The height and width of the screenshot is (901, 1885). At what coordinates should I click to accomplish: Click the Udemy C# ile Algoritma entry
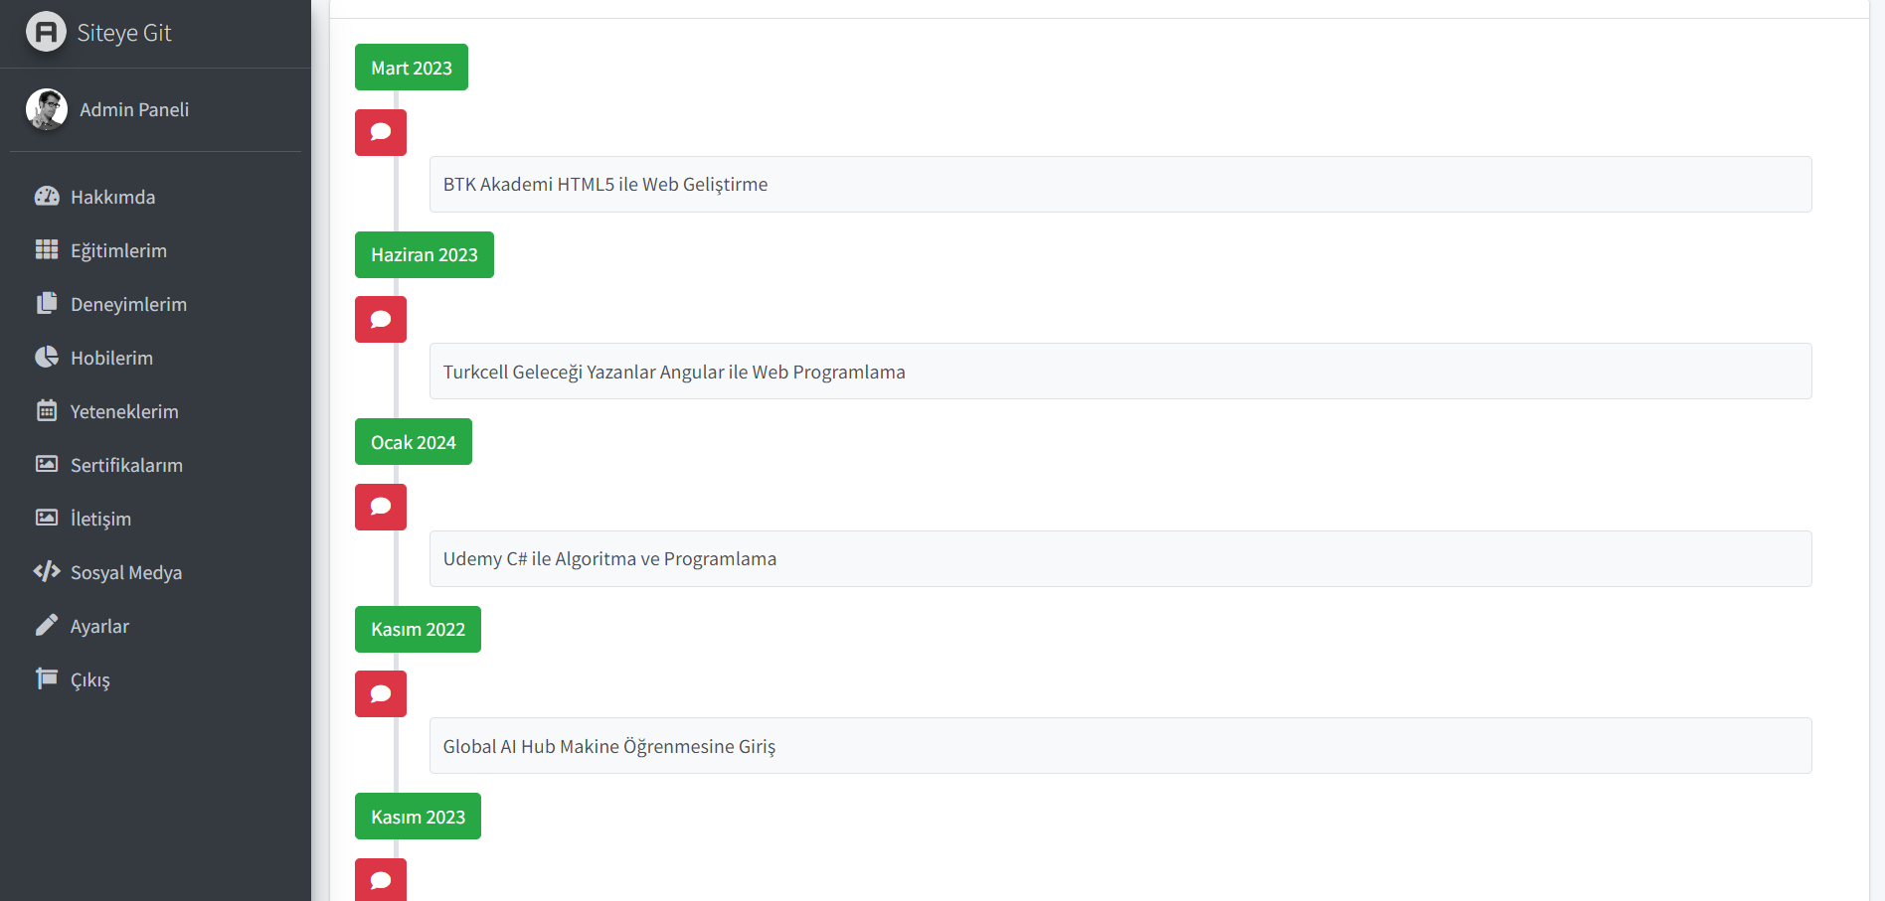[1120, 558]
